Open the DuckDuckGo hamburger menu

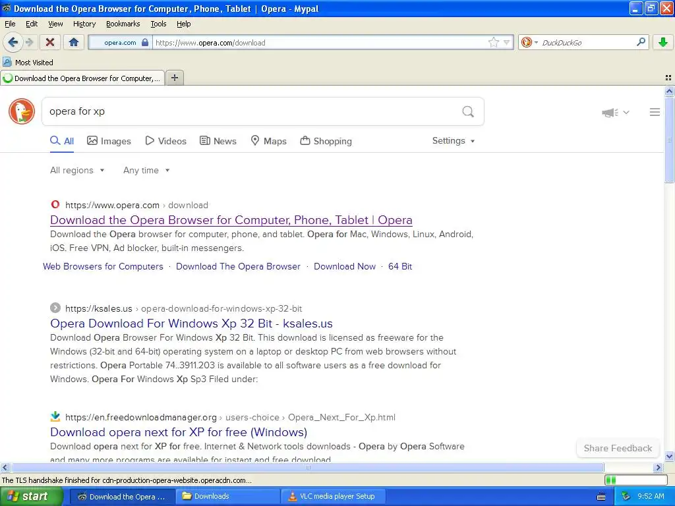click(x=655, y=112)
